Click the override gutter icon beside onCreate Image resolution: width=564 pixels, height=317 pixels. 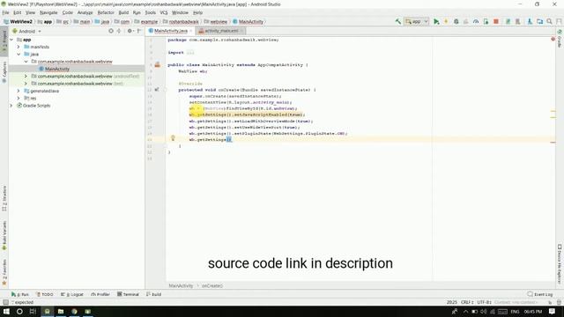pyautogui.click(x=157, y=90)
